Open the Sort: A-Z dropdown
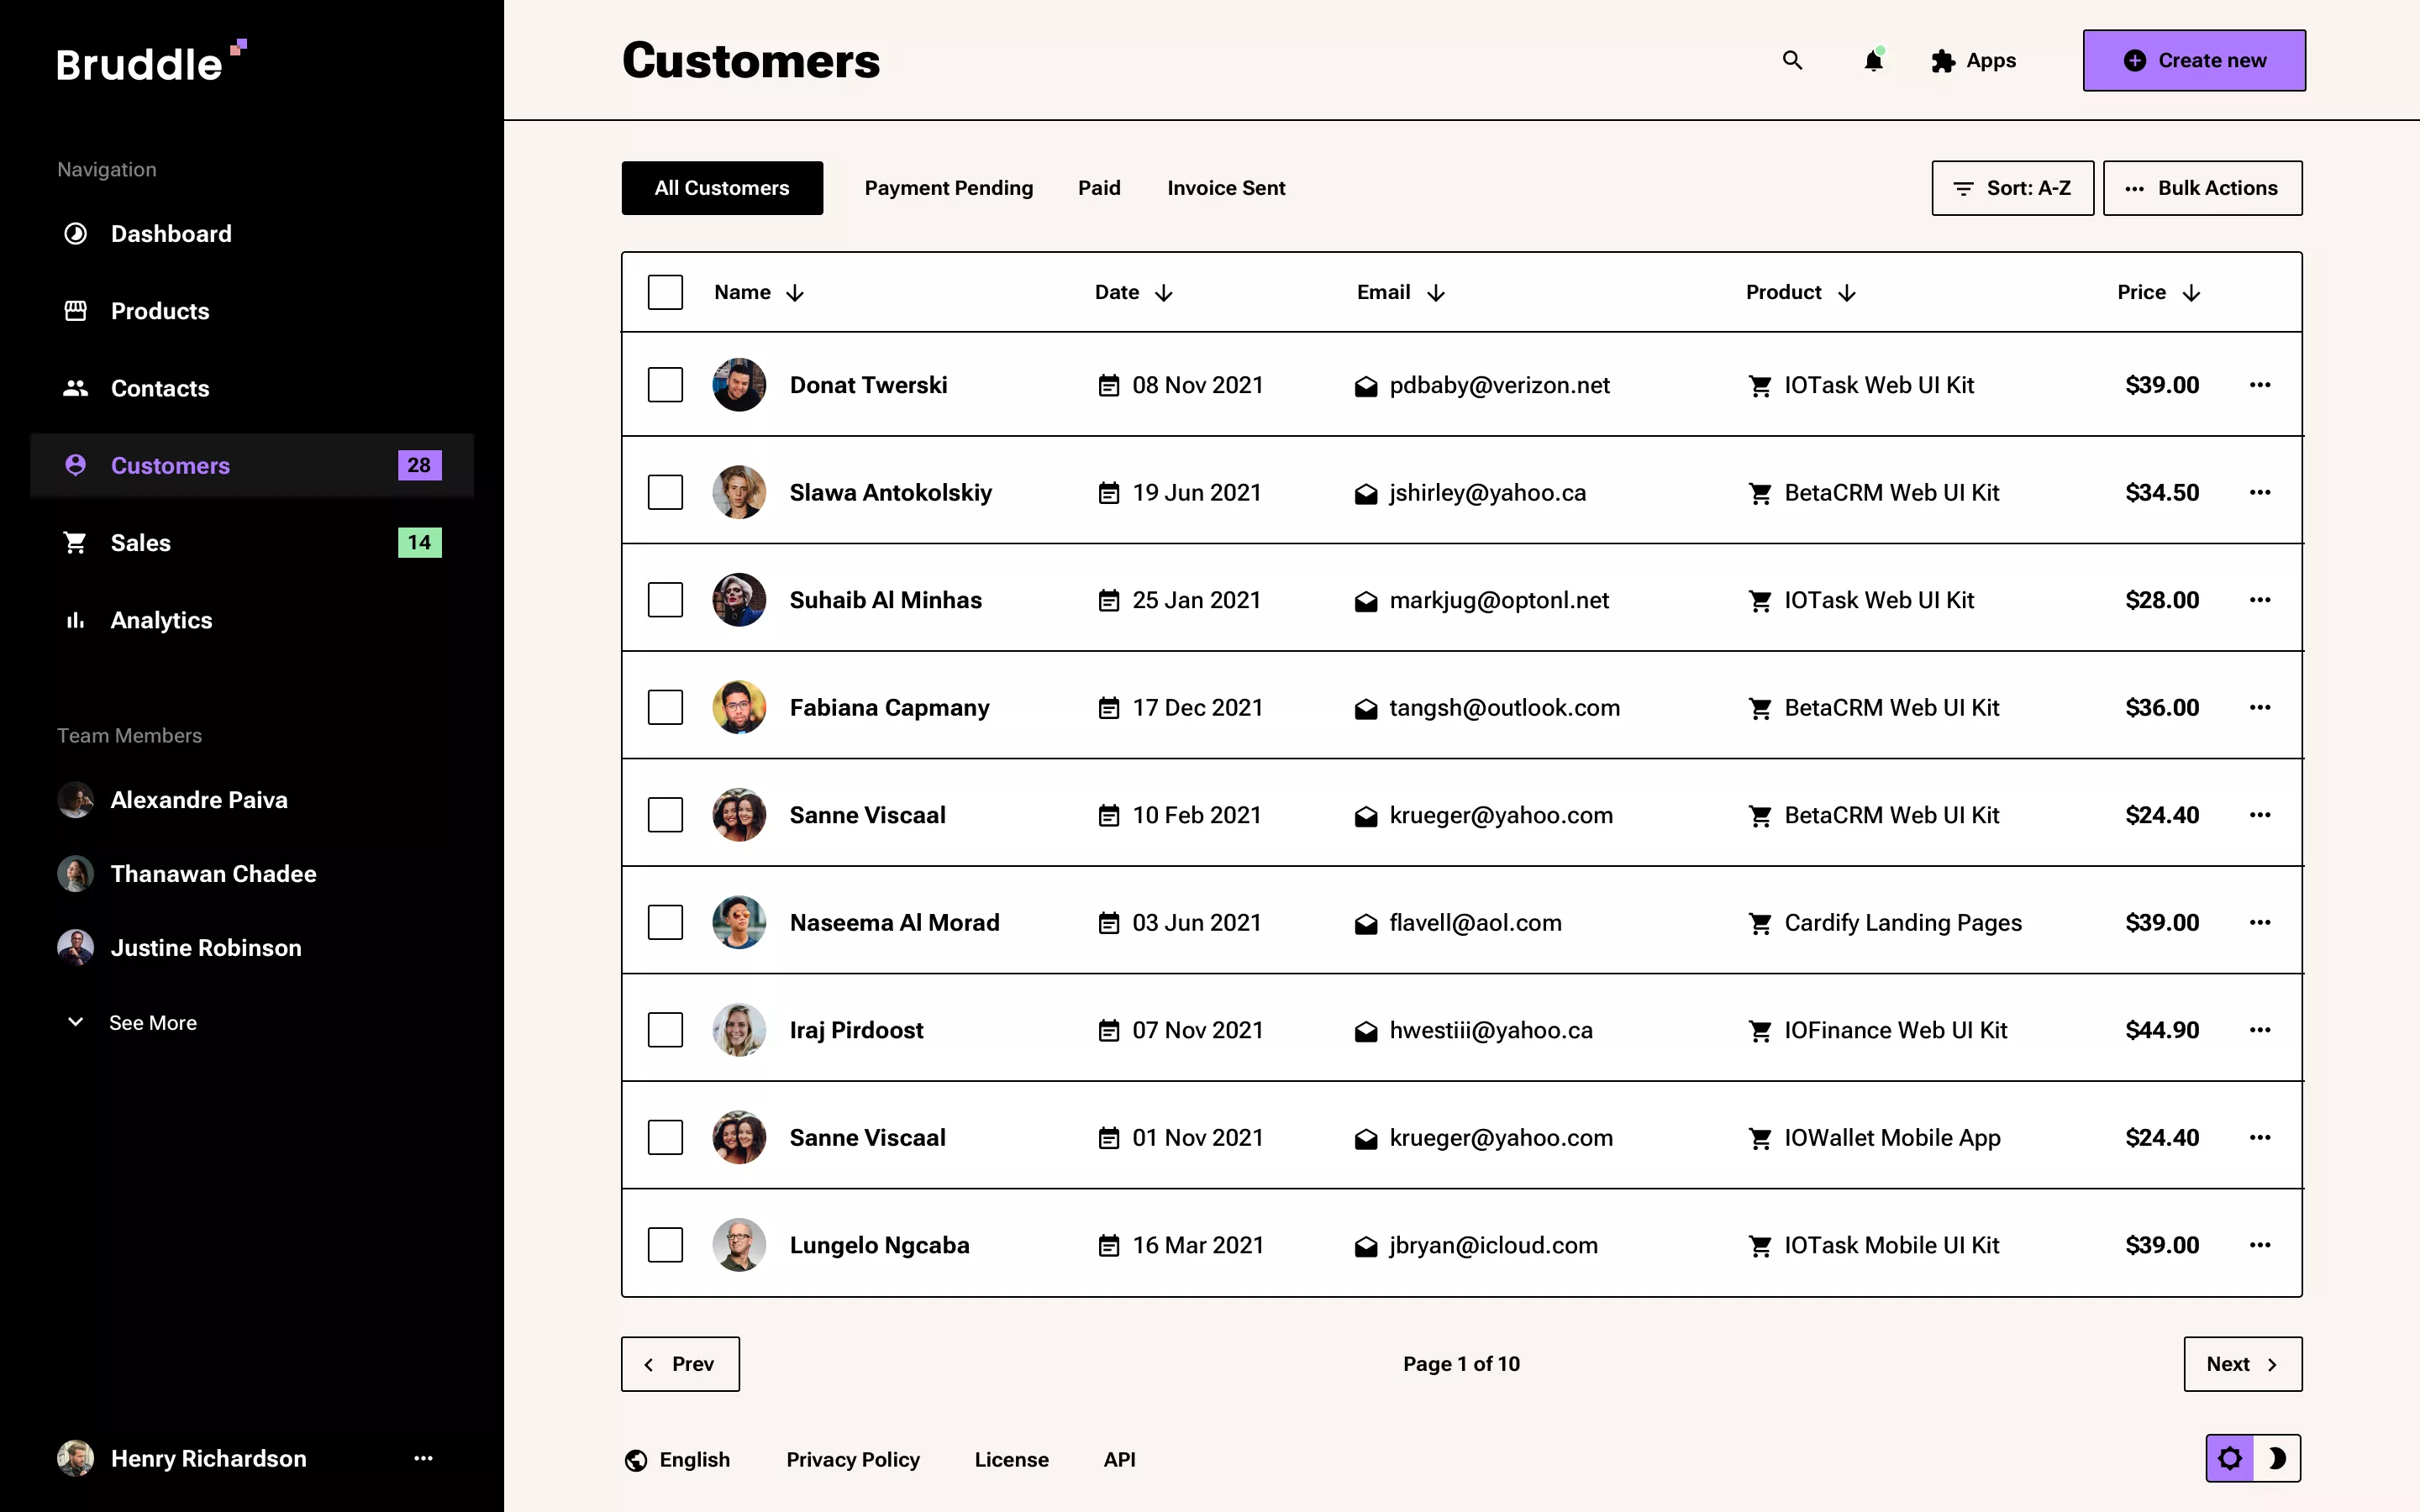 tap(2012, 187)
